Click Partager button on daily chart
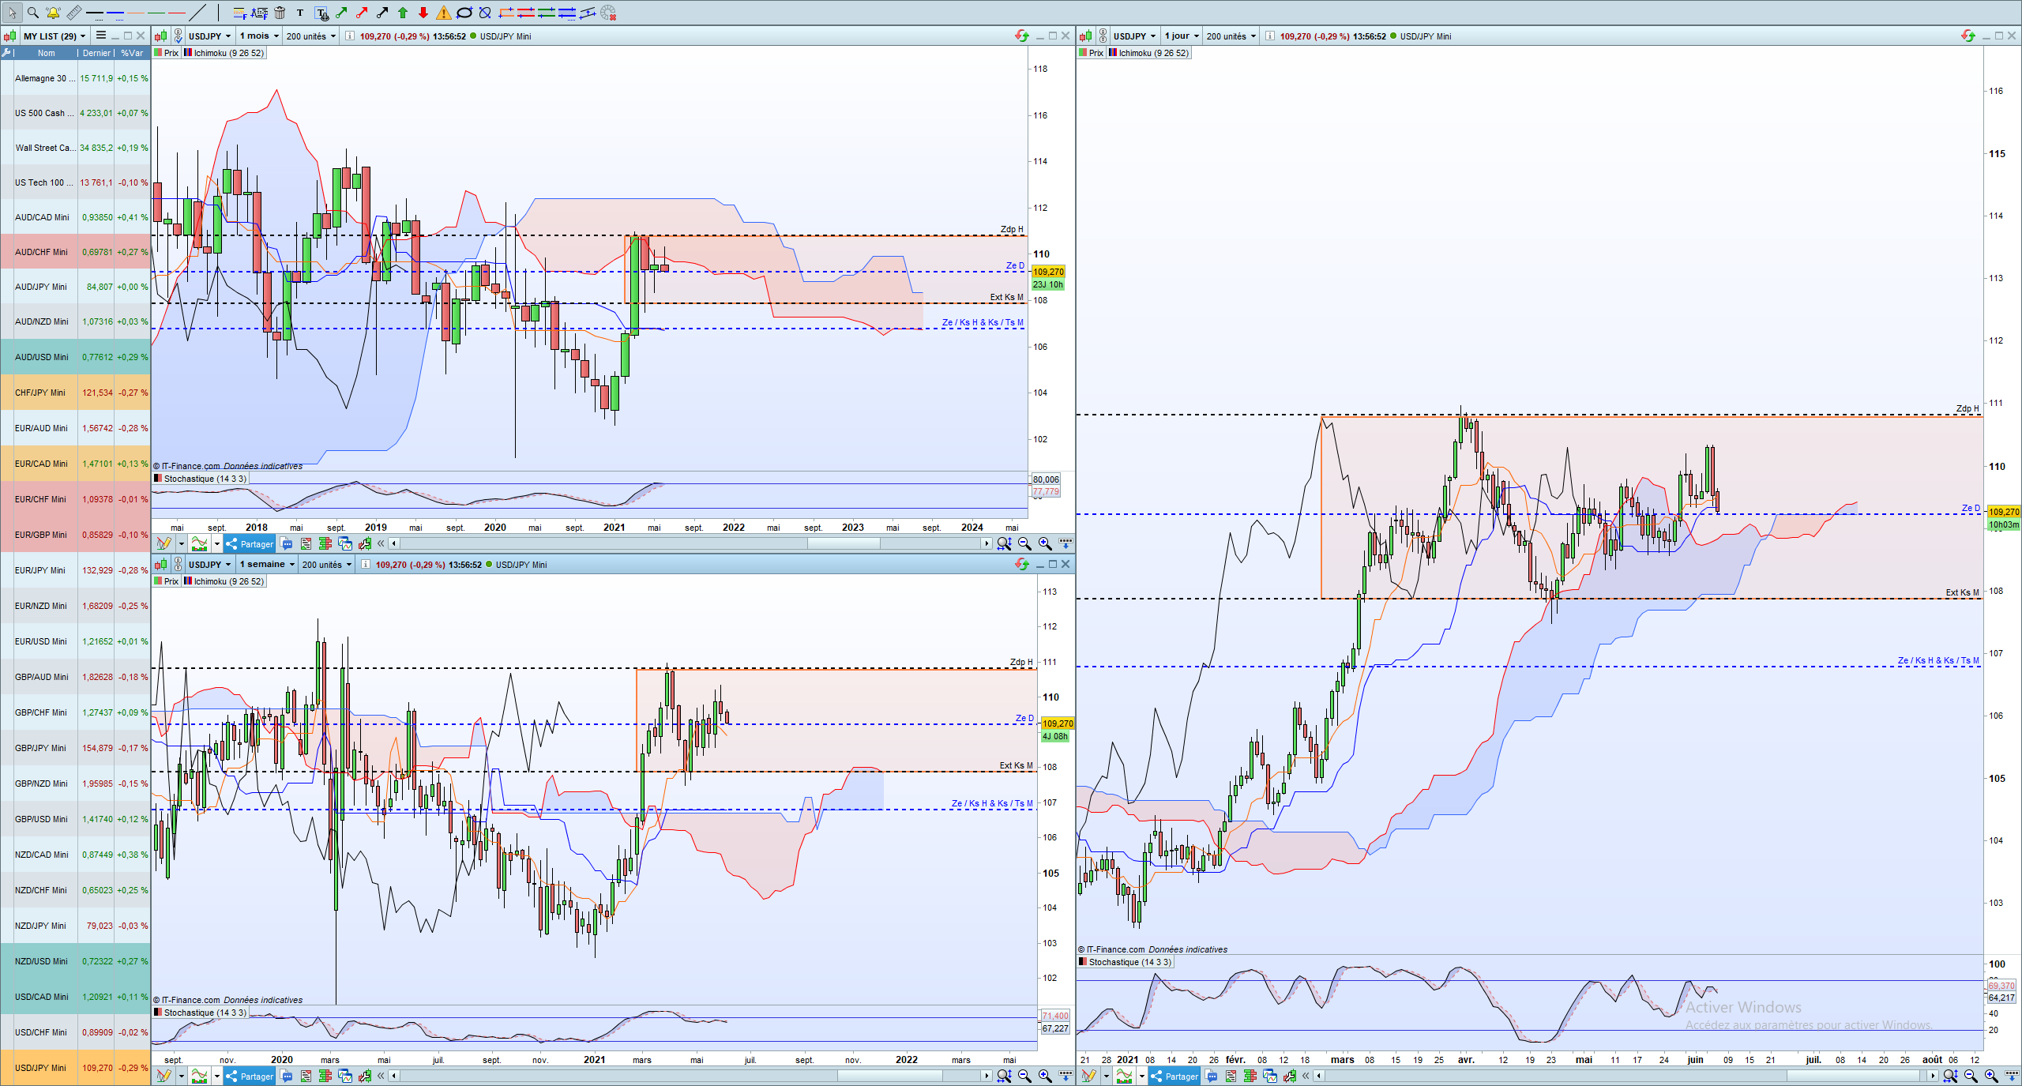 point(1174,1076)
